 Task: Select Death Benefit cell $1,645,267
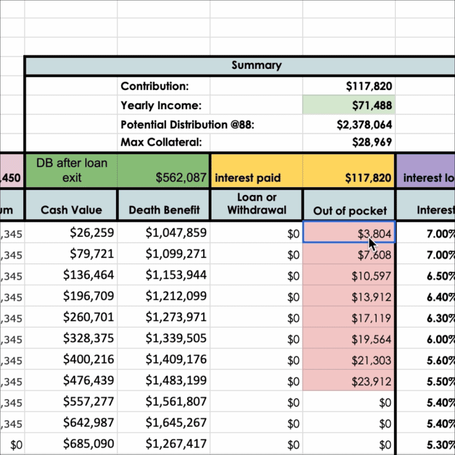point(164,423)
